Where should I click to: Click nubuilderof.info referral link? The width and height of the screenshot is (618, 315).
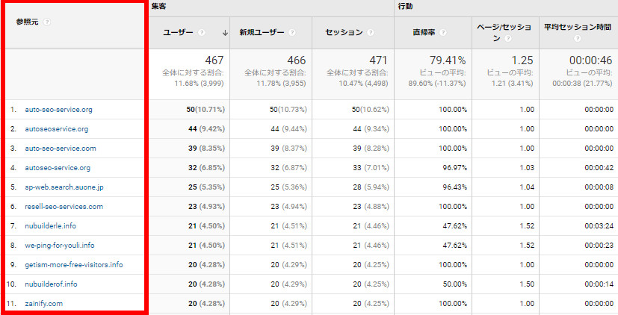pos(51,284)
